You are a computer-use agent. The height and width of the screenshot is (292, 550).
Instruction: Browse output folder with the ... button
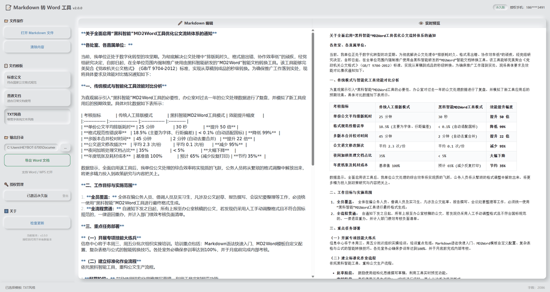click(x=66, y=148)
